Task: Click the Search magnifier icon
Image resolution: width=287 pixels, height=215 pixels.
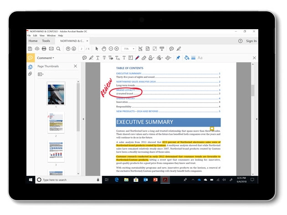Action: point(59,49)
